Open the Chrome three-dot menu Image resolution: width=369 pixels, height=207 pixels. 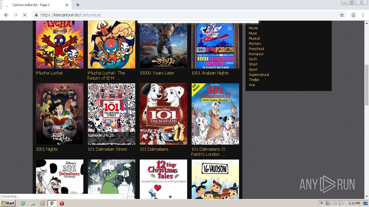point(363,15)
